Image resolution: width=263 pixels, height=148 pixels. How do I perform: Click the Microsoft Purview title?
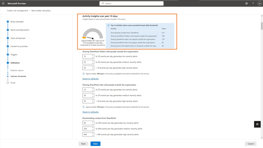click(17, 3)
